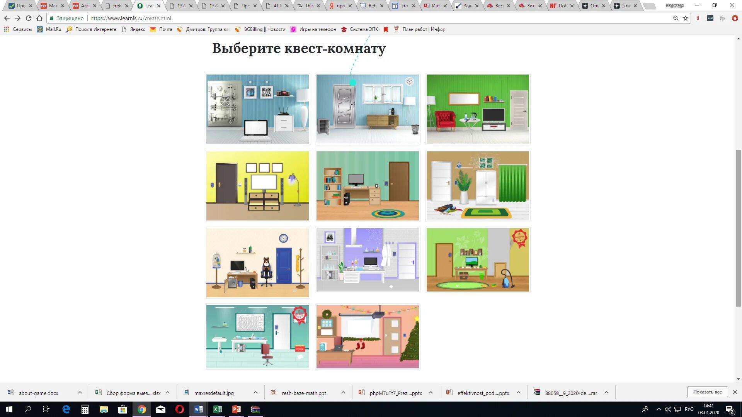742x417 pixels.
Task: Switch to the Хит browser tab
Action: tap(530, 6)
